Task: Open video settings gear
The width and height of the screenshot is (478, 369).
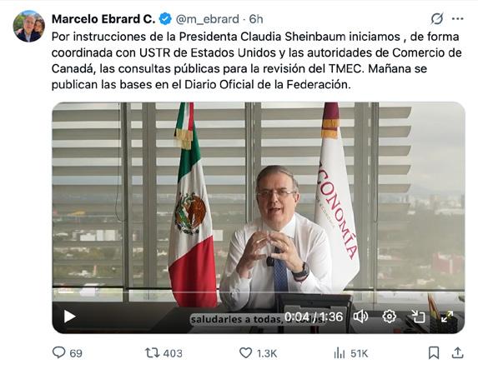Action: 390,317
